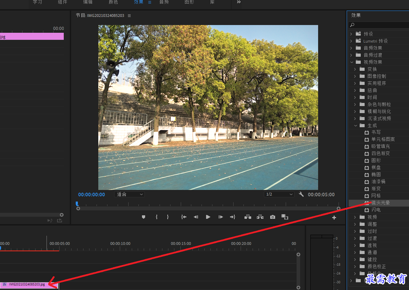The image size is (409, 290).
Task: Expand the 预设 folder
Action: 351,34
